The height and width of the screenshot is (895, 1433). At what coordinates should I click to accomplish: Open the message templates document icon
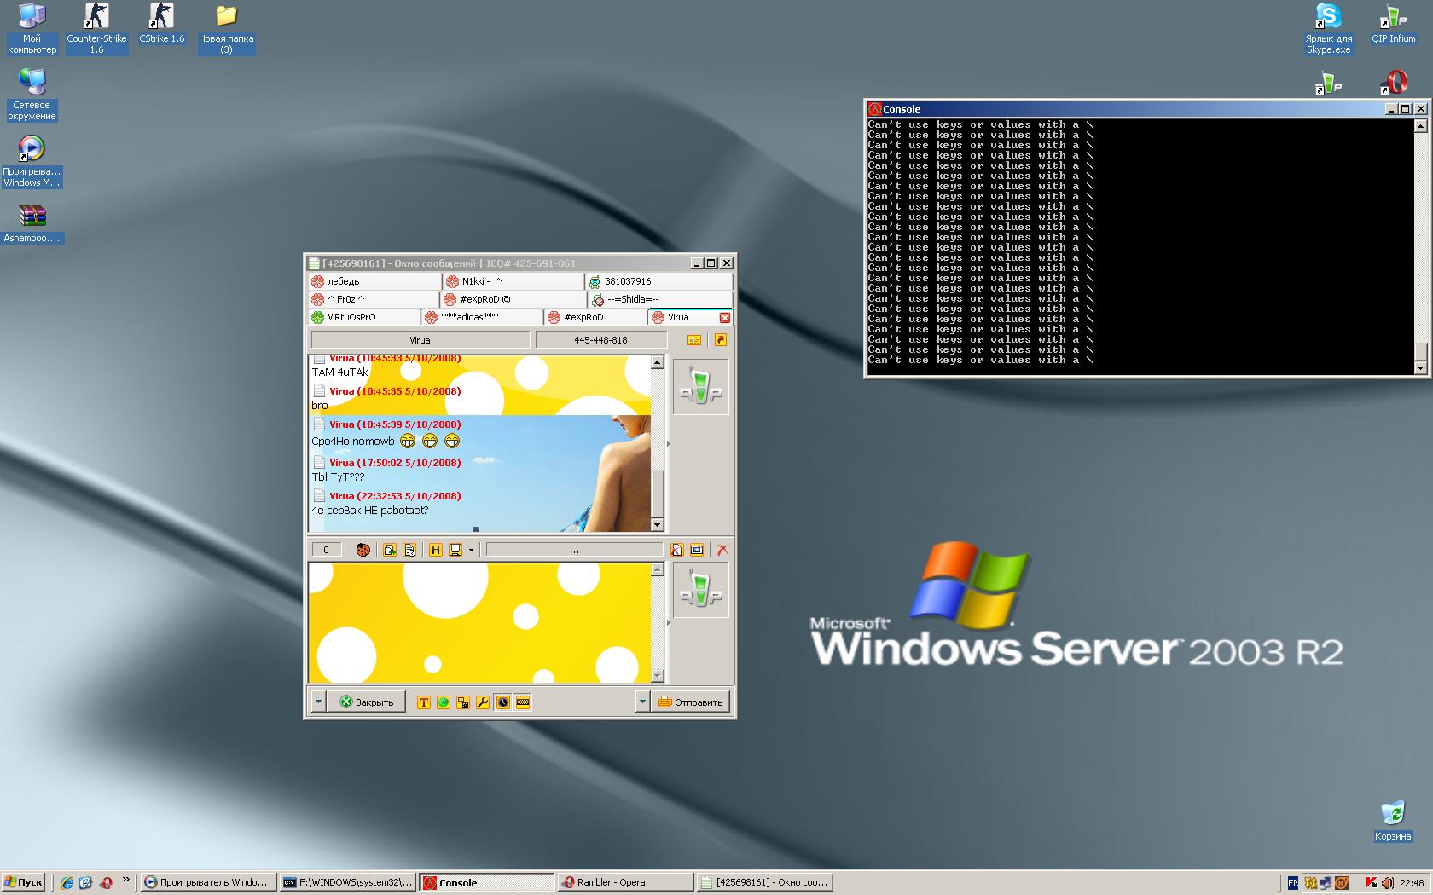coord(410,550)
